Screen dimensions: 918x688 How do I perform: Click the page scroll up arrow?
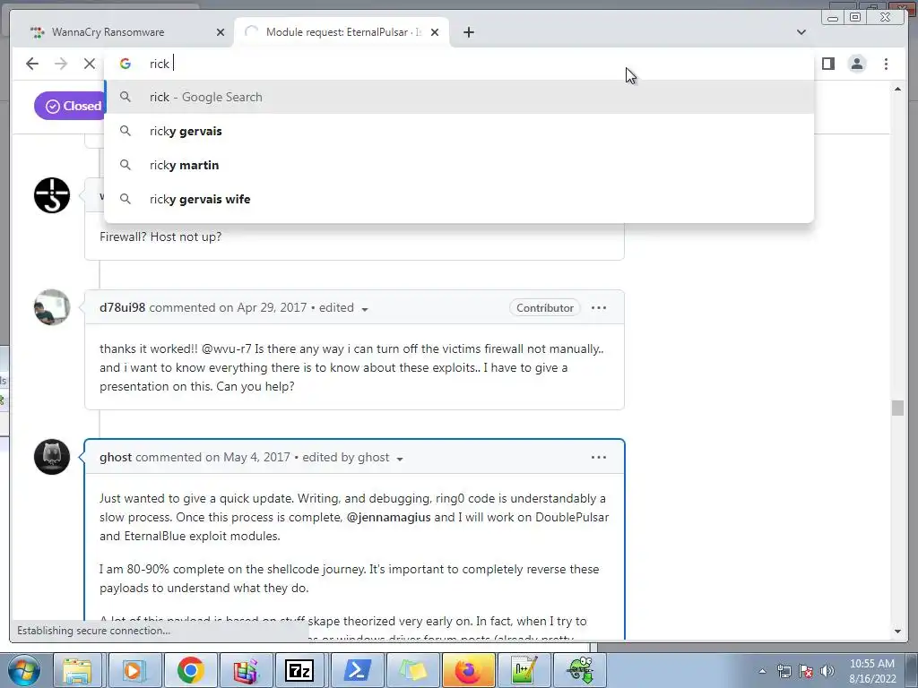click(897, 89)
